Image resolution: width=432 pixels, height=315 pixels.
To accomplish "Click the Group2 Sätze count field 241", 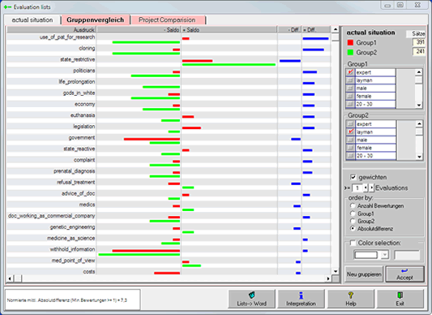I will click(419, 51).
